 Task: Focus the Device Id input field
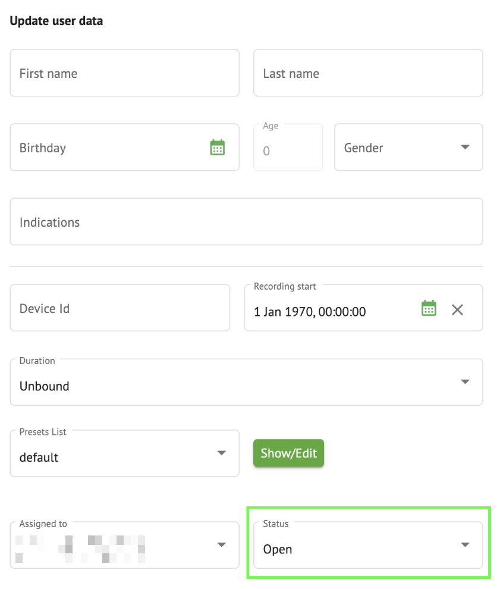tap(119, 308)
